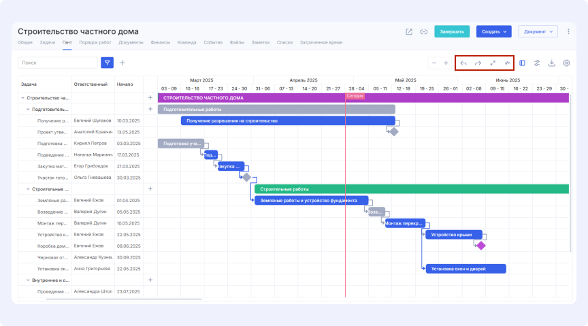The image size is (588, 326).
Task: Download the Gantt chart
Action: pyautogui.click(x=552, y=63)
